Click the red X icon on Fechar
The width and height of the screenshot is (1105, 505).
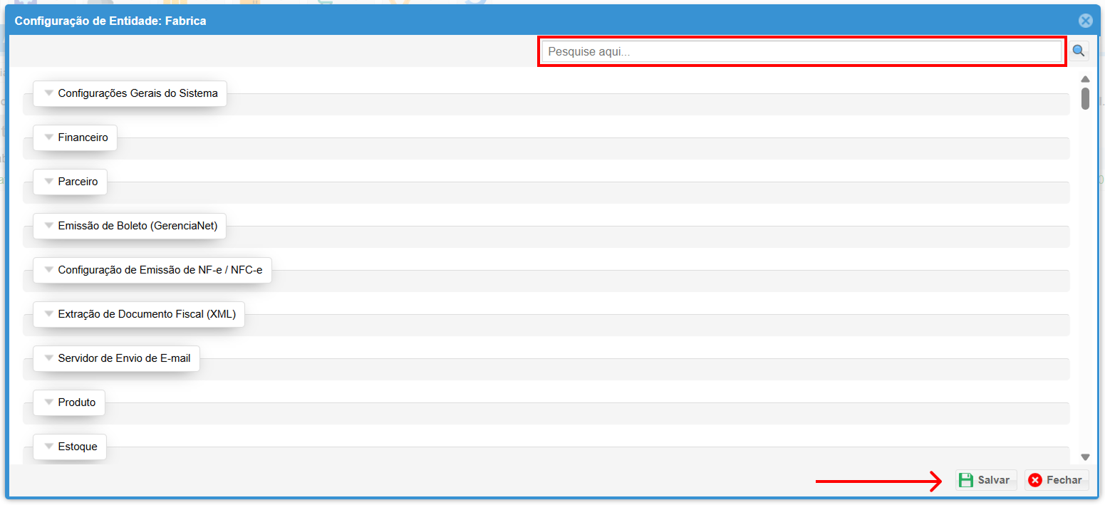click(x=1035, y=480)
